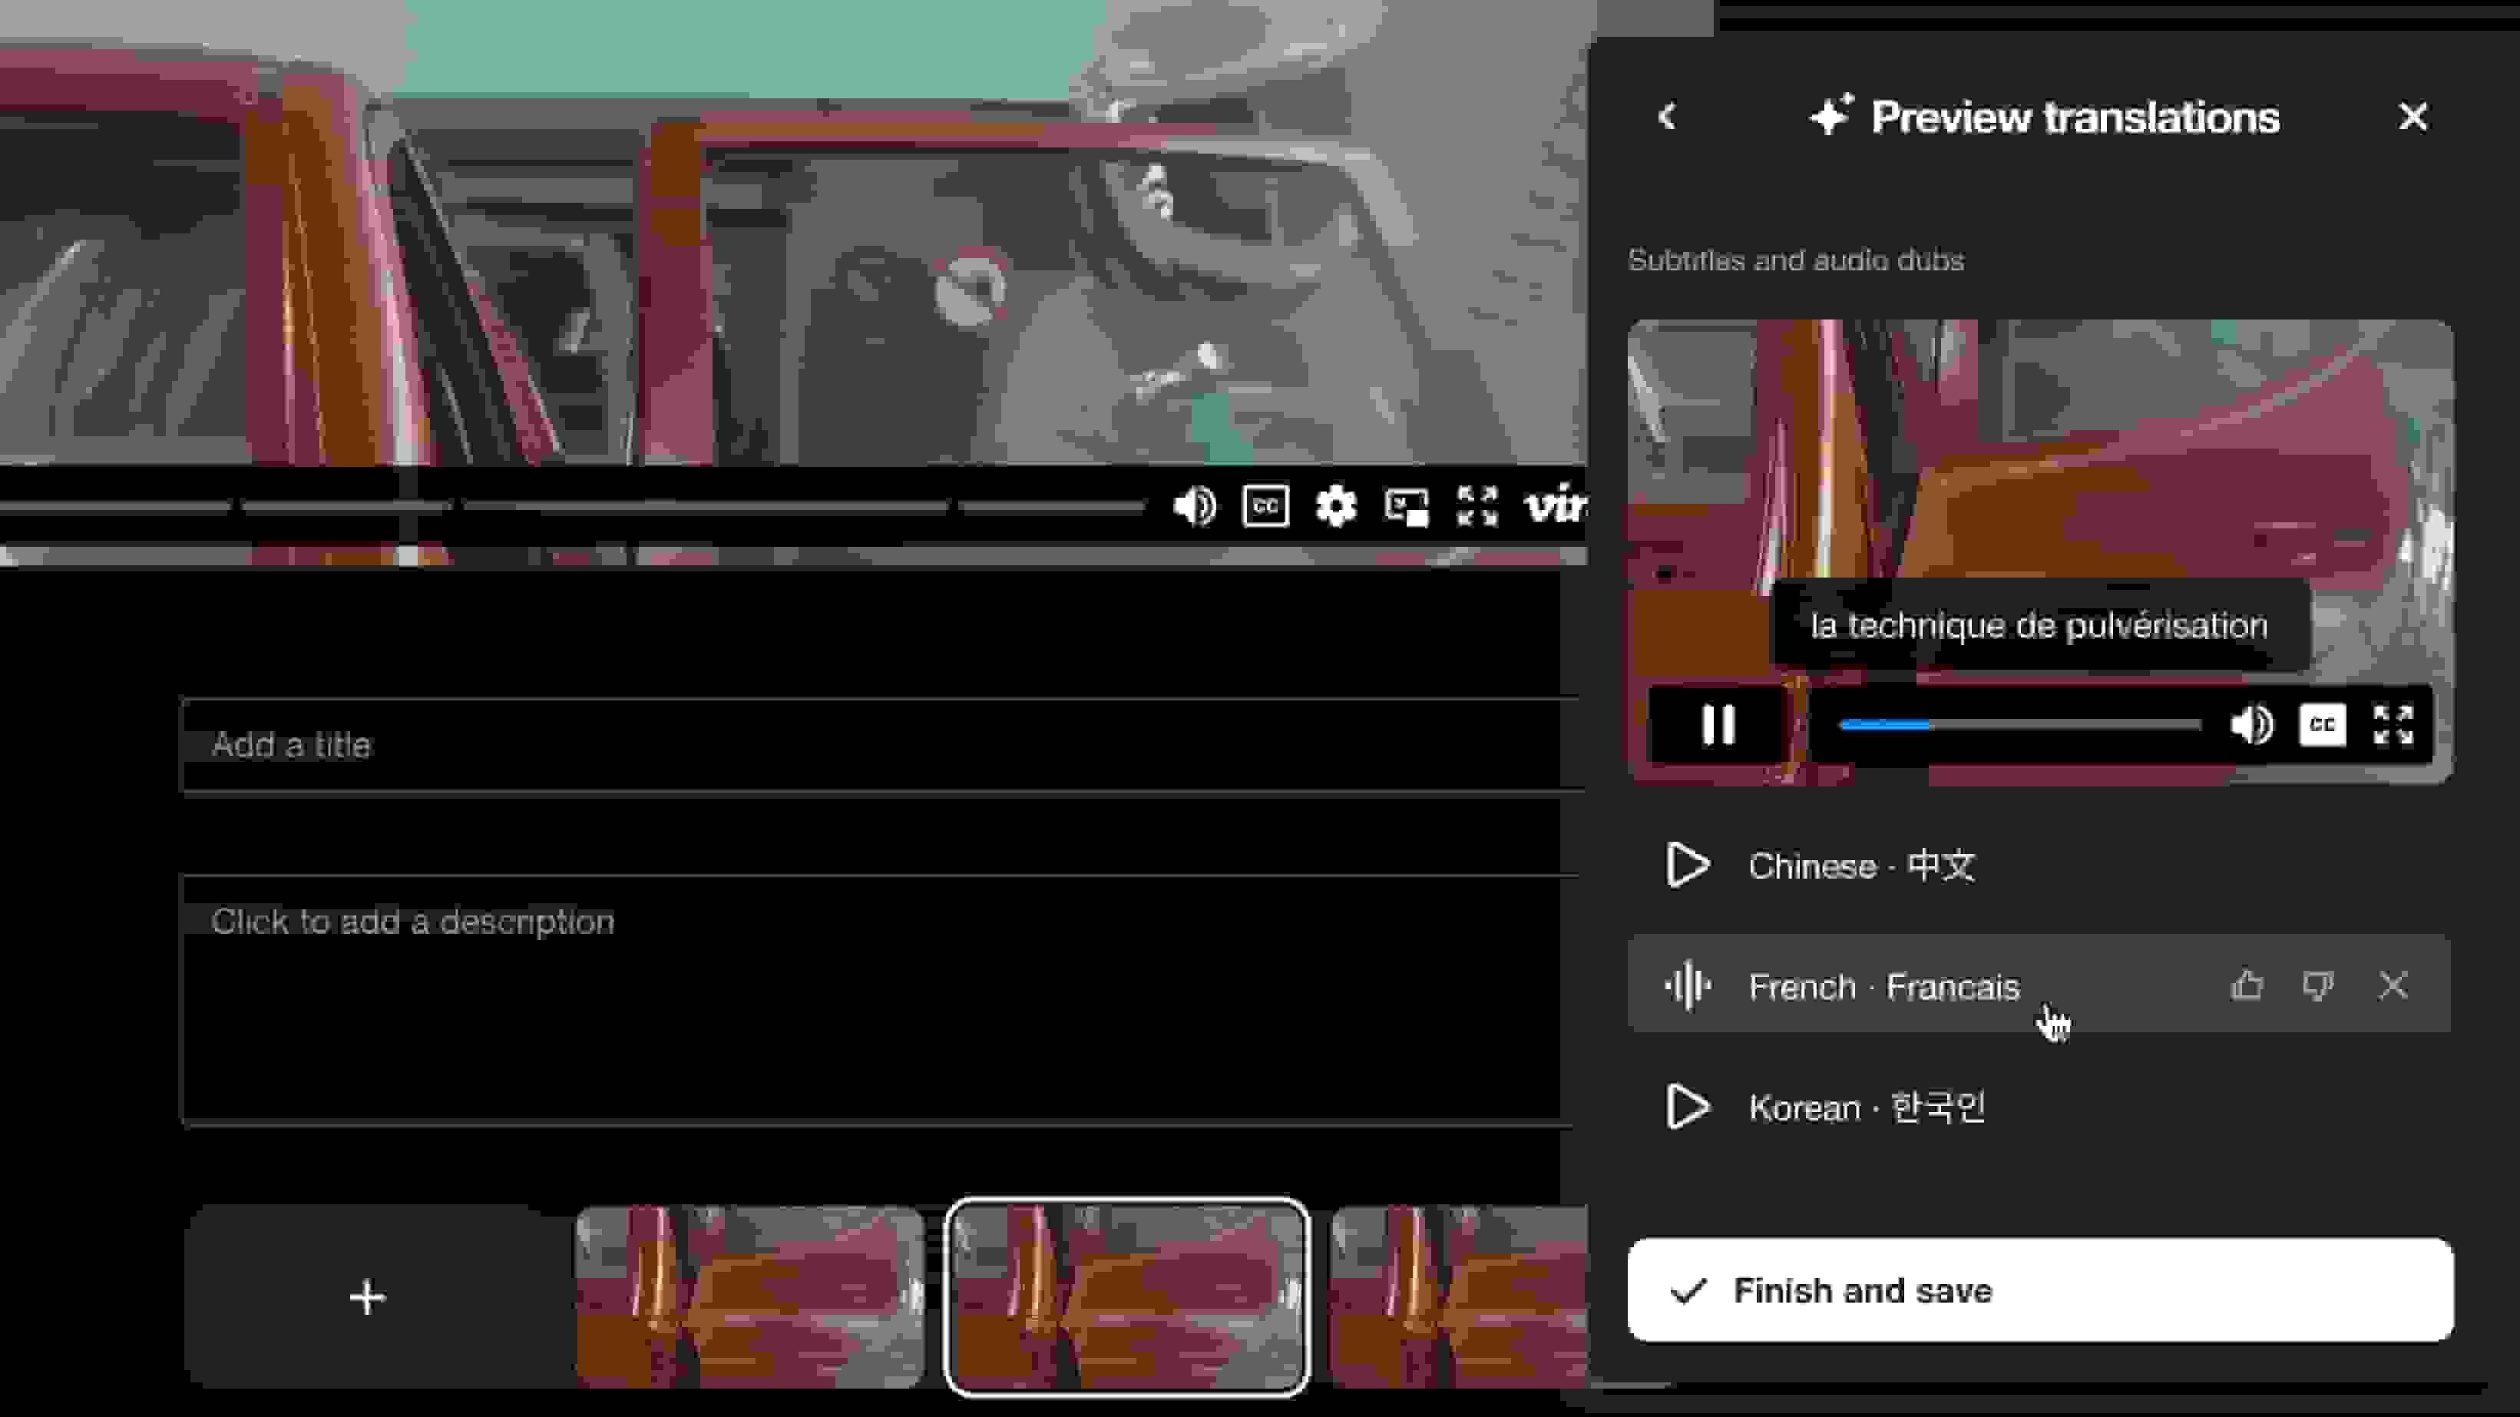Play the Chinese translation preview
The height and width of the screenshot is (1417, 2520).
tap(1688, 865)
